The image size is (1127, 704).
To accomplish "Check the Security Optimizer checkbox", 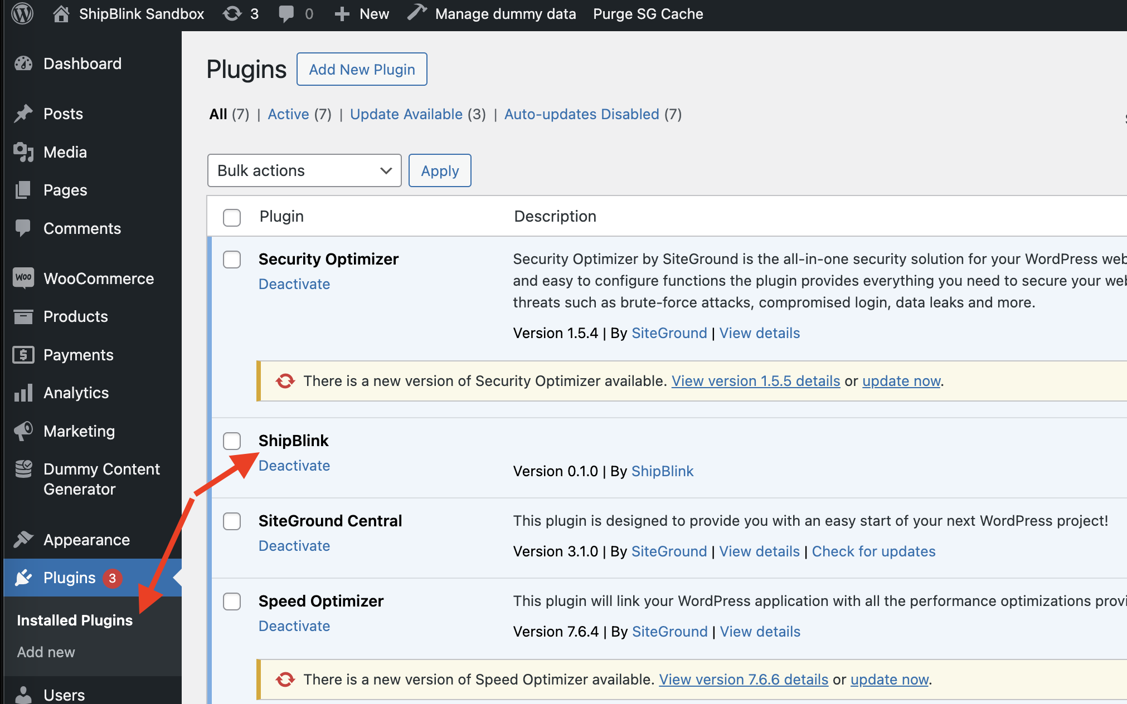I will (x=232, y=260).
